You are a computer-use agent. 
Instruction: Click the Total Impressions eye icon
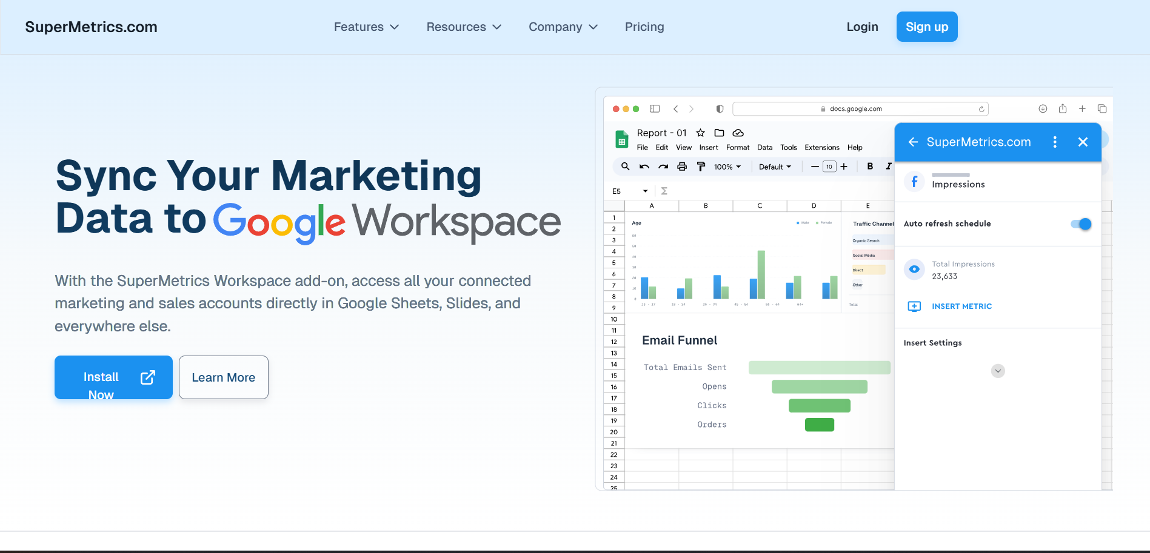[914, 269]
